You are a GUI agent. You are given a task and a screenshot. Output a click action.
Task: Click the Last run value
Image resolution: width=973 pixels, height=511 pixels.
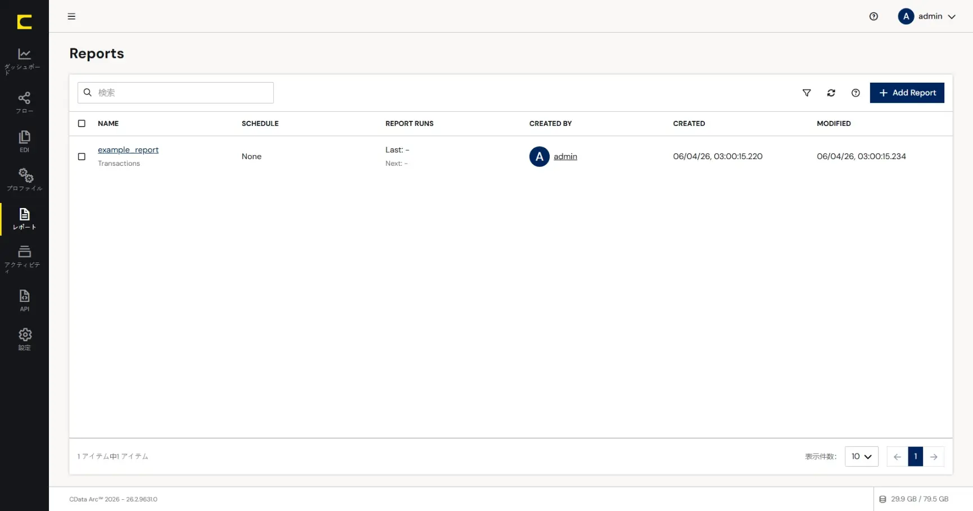(397, 150)
